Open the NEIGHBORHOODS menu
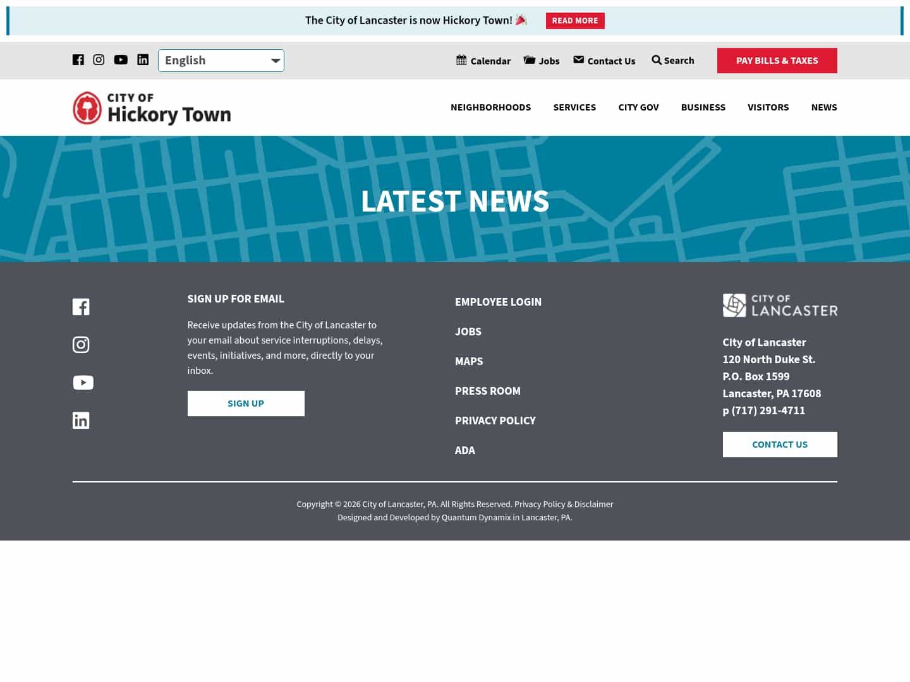The width and height of the screenshot is (910, 682). [490, 107]
